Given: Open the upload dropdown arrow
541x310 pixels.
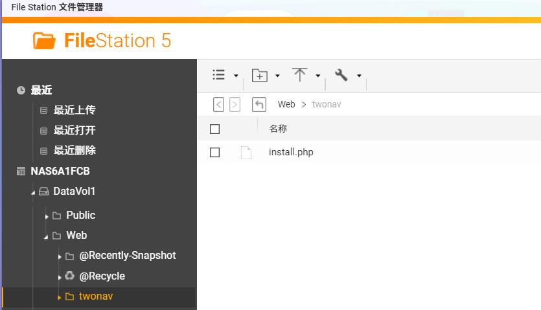Looking at the screenshot, I should click(317, 76).
